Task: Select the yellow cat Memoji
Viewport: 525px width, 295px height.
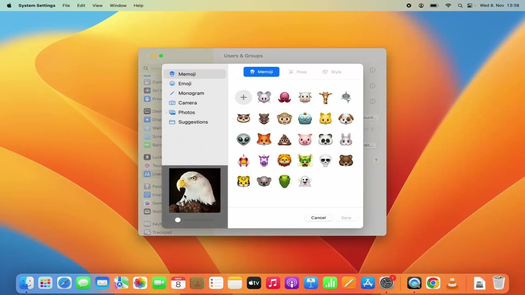Action: 325,118
